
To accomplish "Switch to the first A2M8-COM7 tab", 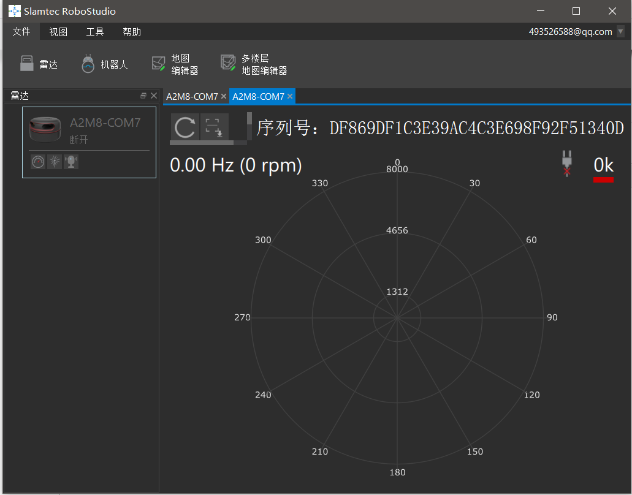I will tap(192, 97).
